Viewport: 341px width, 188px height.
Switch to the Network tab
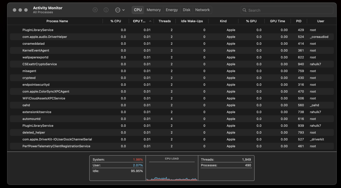click(x=203, y=10)
